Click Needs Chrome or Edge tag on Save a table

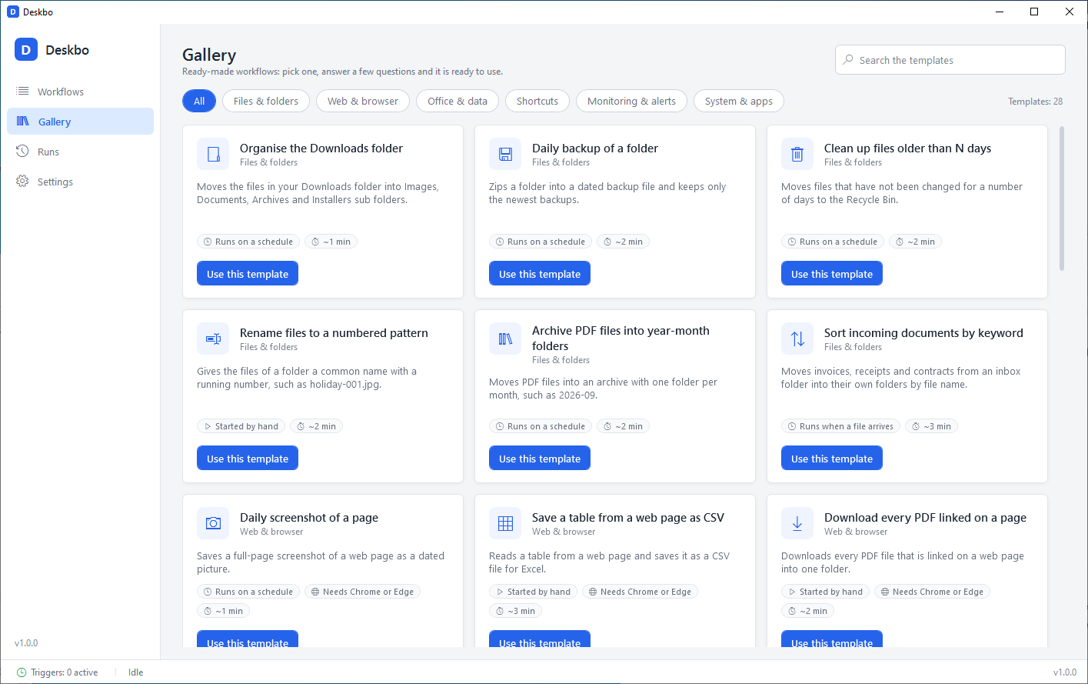(640, 592)
